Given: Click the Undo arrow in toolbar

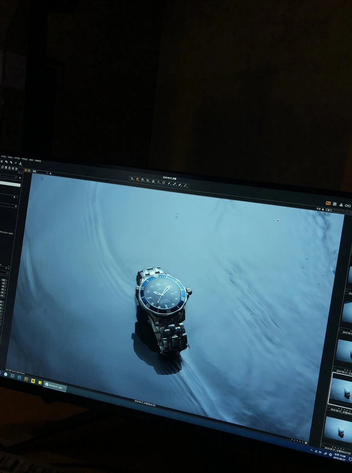Looking at the screenshot, I should point(11,162).
